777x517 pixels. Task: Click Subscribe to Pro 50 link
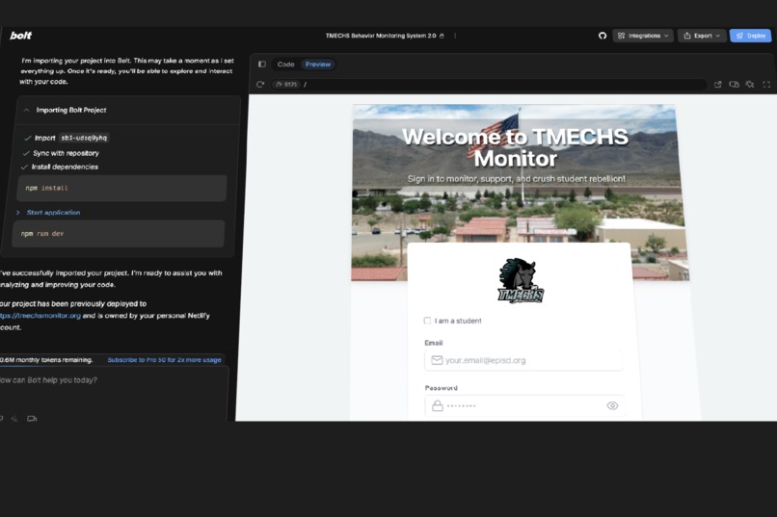click(x=164, y=360)
